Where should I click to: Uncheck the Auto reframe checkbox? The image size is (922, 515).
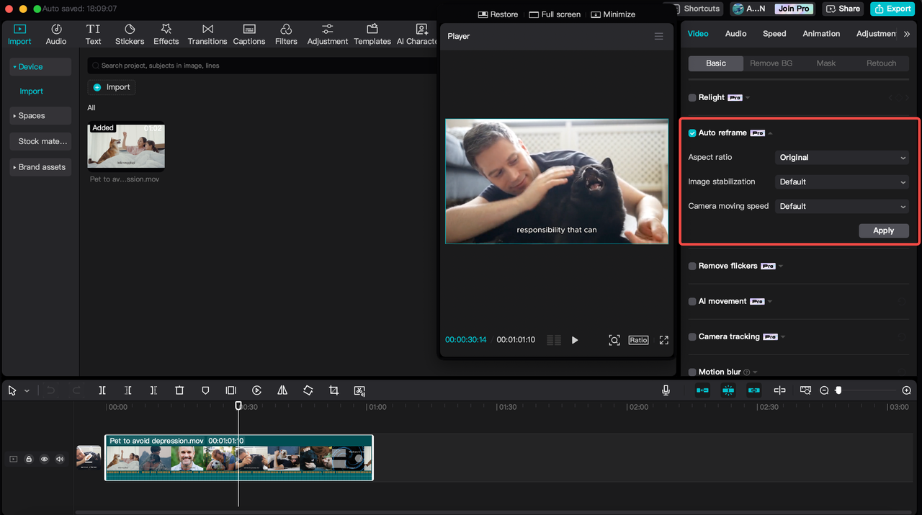[x=692, y=133]
